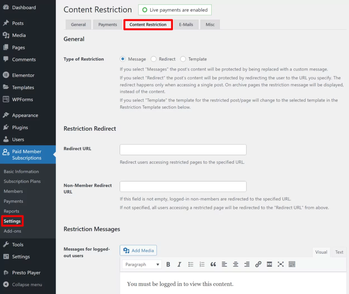Click the Dashboard gauge icon

tap(6, 8)
